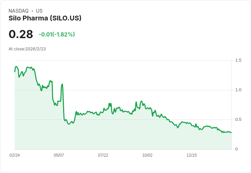Select the 1.5 y-axis label
This screenshot has width=251, height=173.
pos(238,60)
